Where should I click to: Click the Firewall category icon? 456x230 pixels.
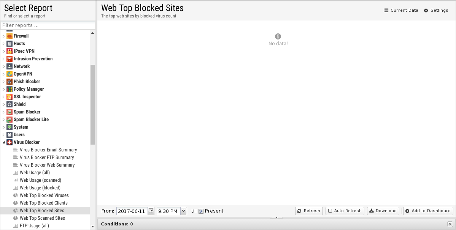tap(9, 36)
